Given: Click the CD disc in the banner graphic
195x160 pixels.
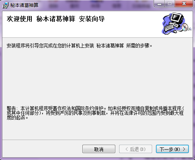Looking at the screenshot, I should pyautogui.click(x=185, y=27).
